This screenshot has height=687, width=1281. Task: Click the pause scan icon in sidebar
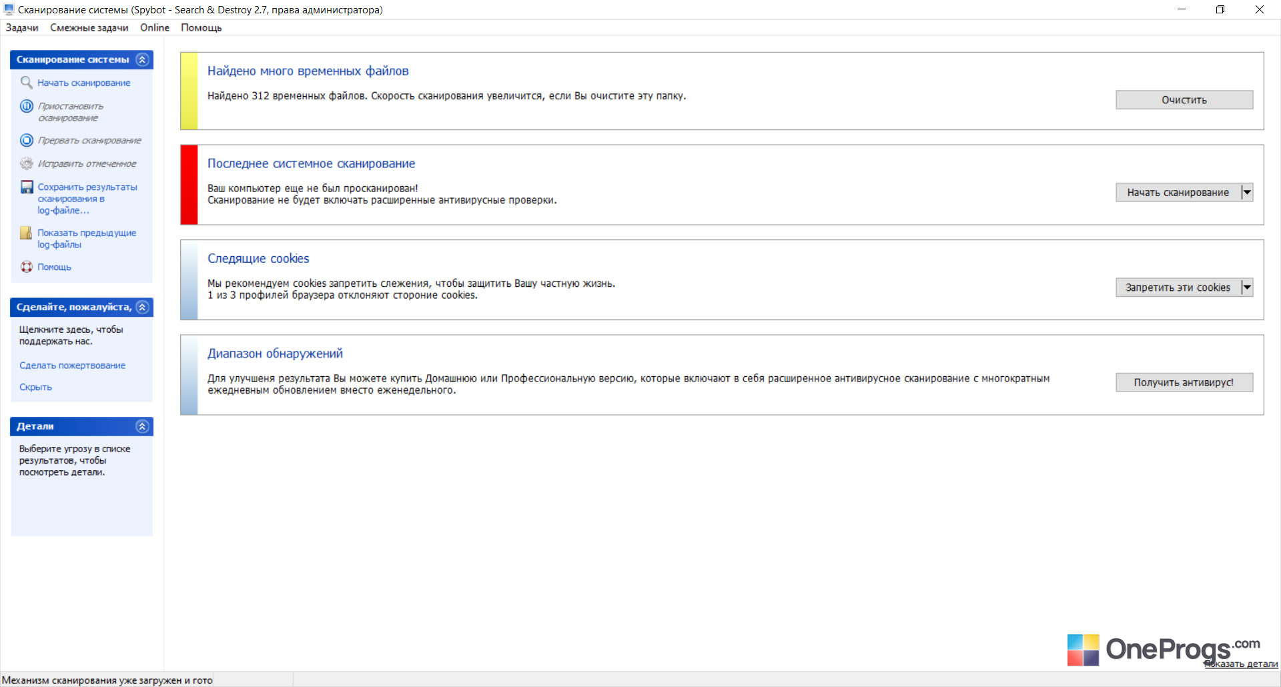(x=27, y=106)
